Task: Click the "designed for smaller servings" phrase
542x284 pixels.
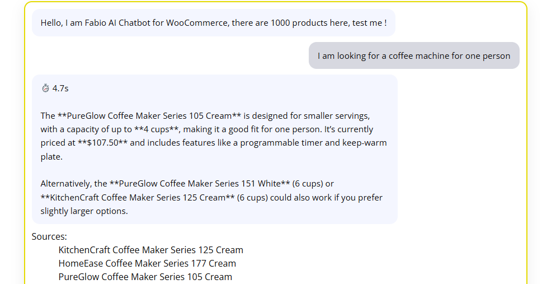Action: [310, 116]
